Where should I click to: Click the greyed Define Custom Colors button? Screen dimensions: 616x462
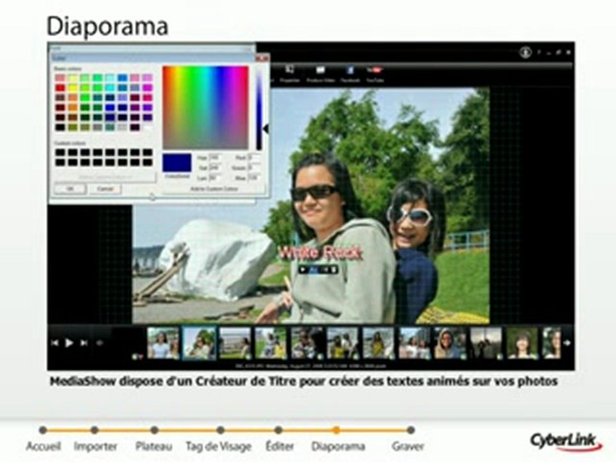coord(105,177)
